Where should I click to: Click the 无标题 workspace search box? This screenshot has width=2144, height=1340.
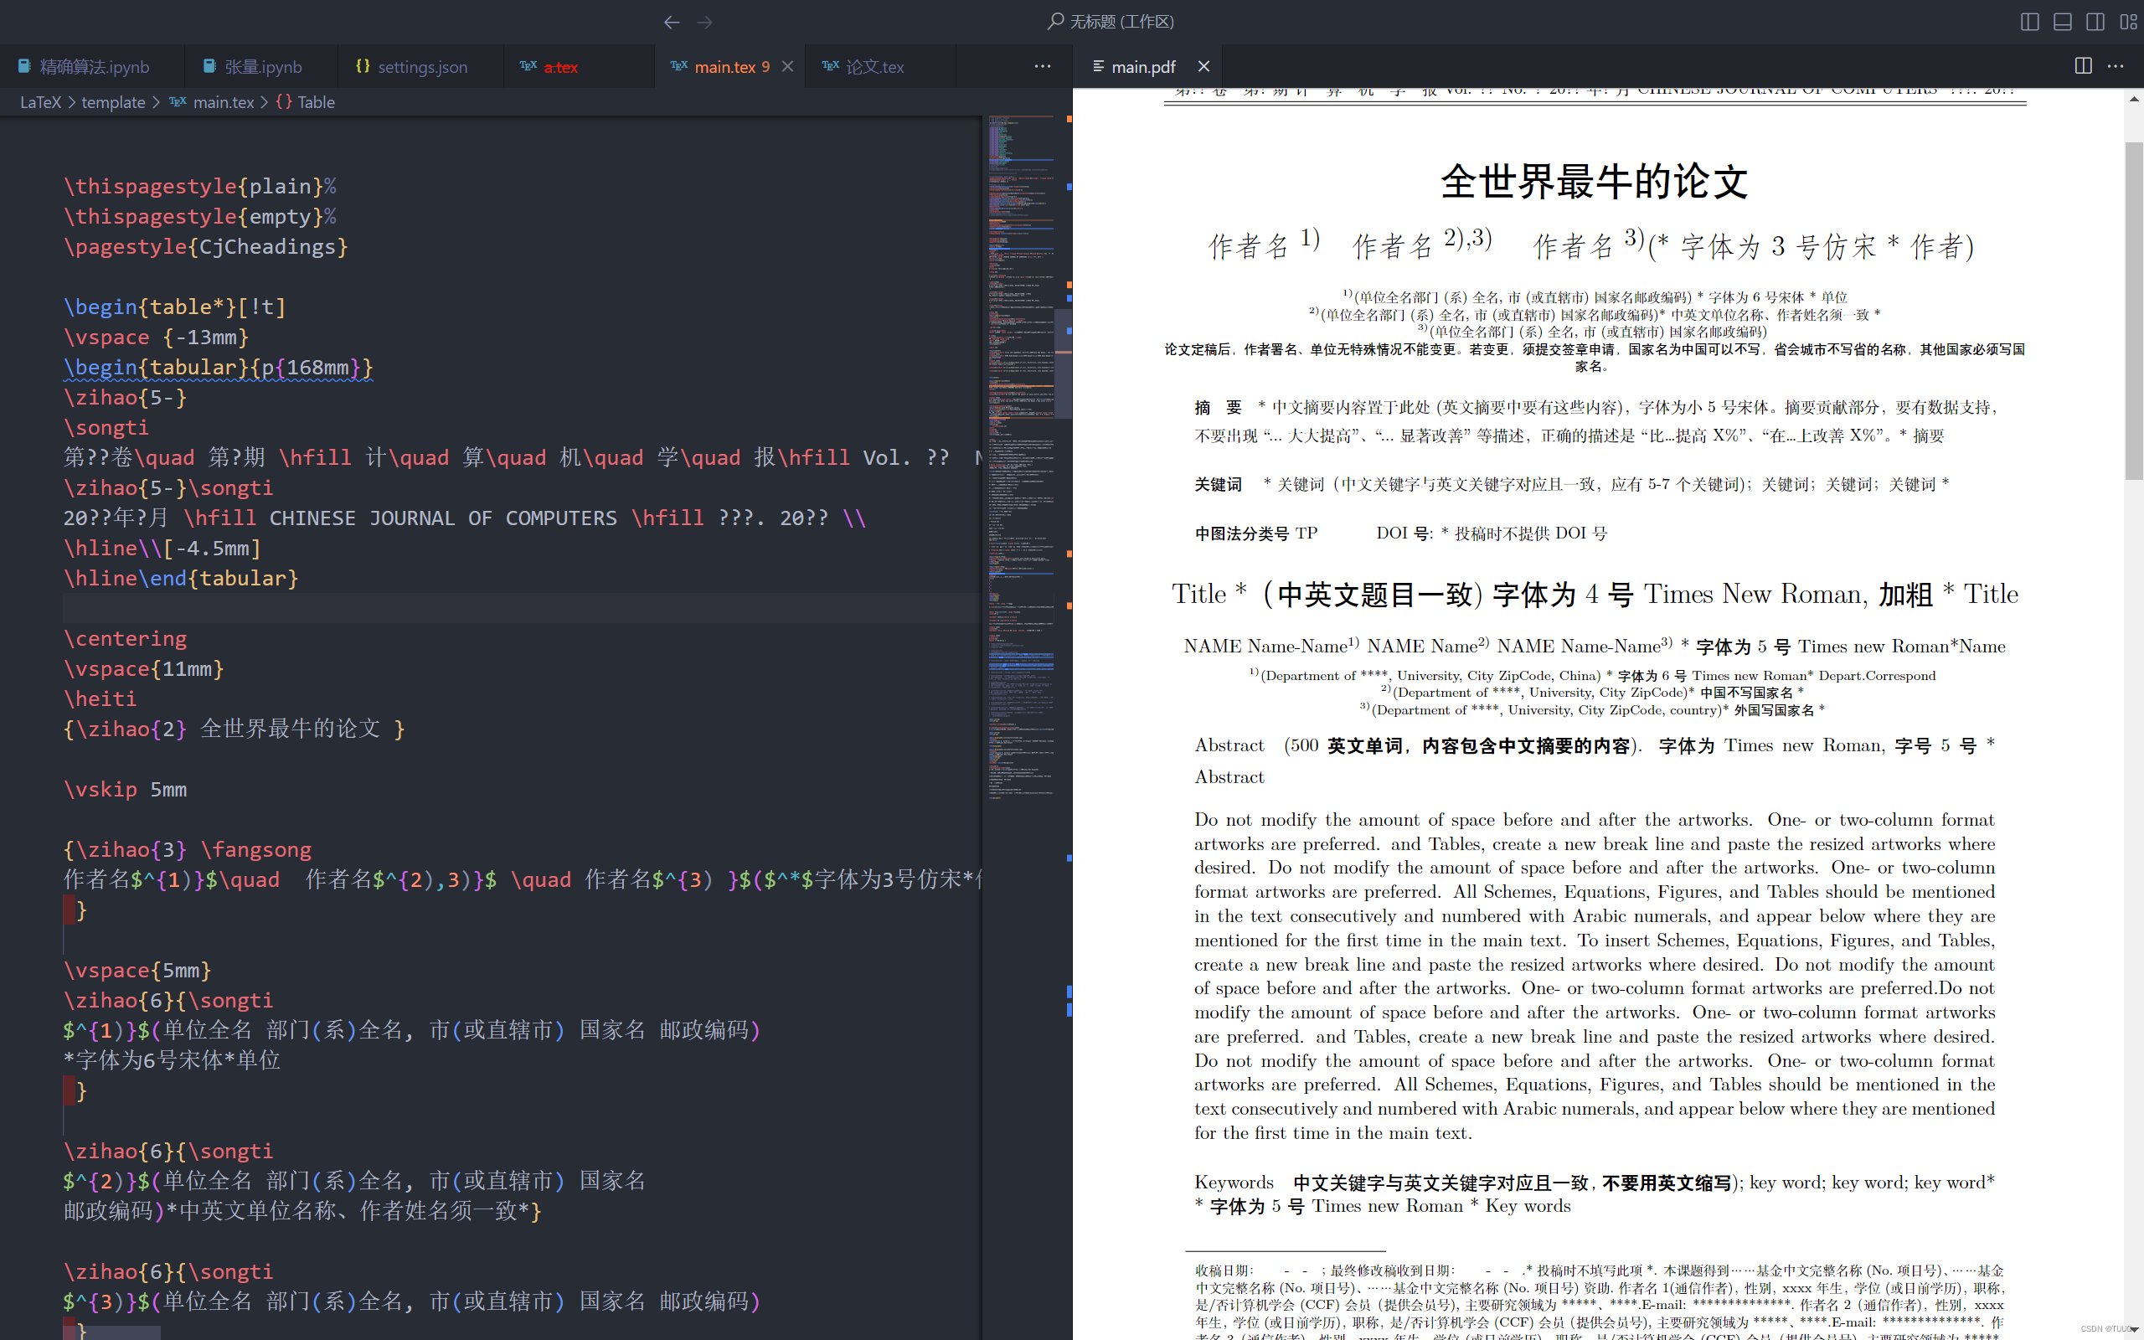pos(1121,21)
